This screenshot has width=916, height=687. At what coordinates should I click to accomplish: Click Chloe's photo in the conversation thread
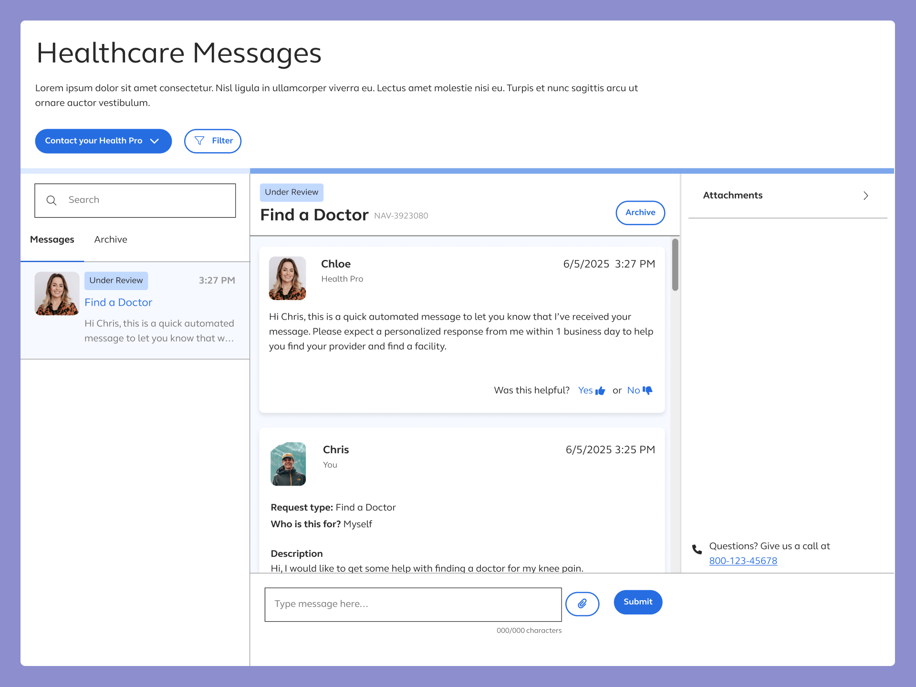[287, 278]
